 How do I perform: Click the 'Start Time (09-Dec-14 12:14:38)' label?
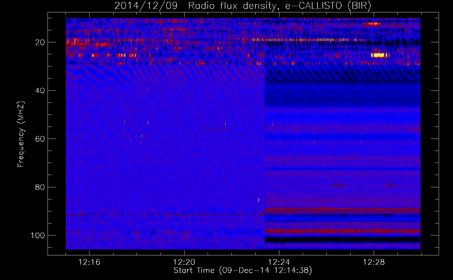coord(243,270)
